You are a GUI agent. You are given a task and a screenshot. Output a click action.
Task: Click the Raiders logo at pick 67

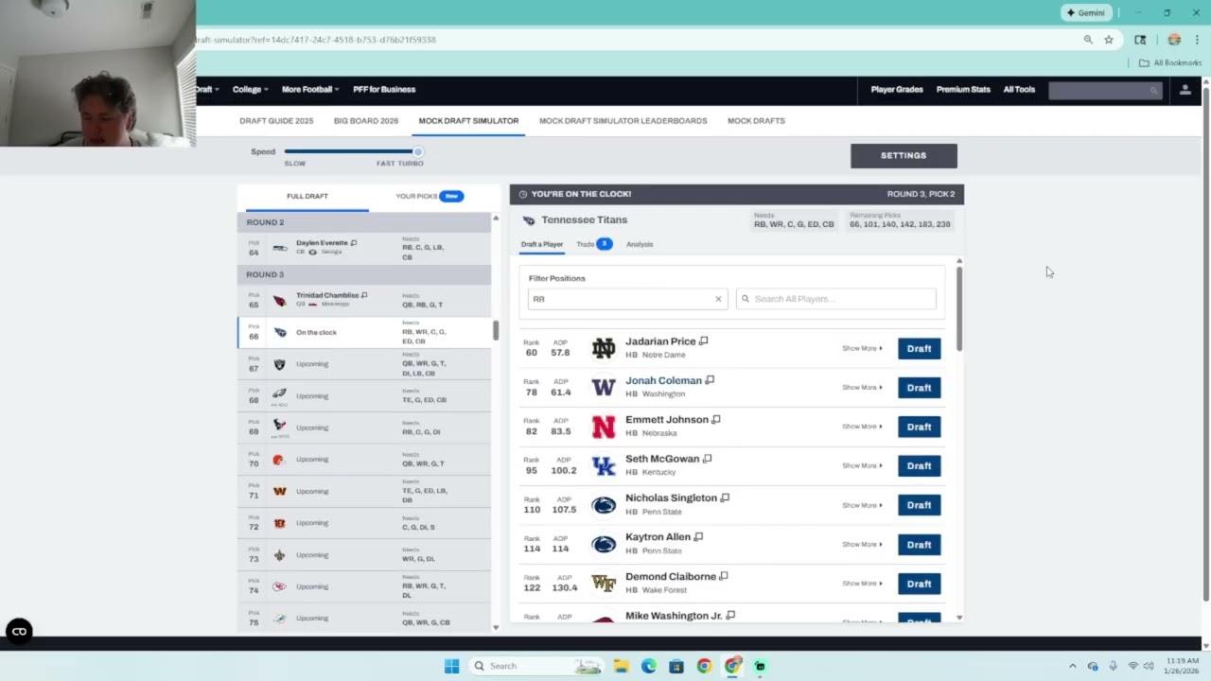tap(279, 364)
